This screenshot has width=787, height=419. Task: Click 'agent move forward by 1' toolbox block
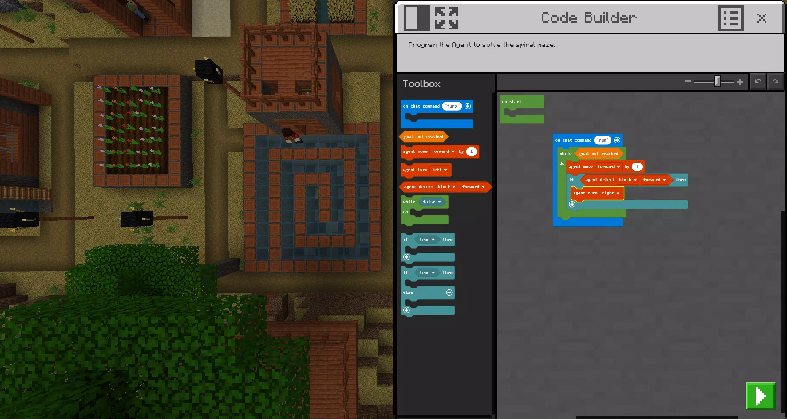pos(439,151)
